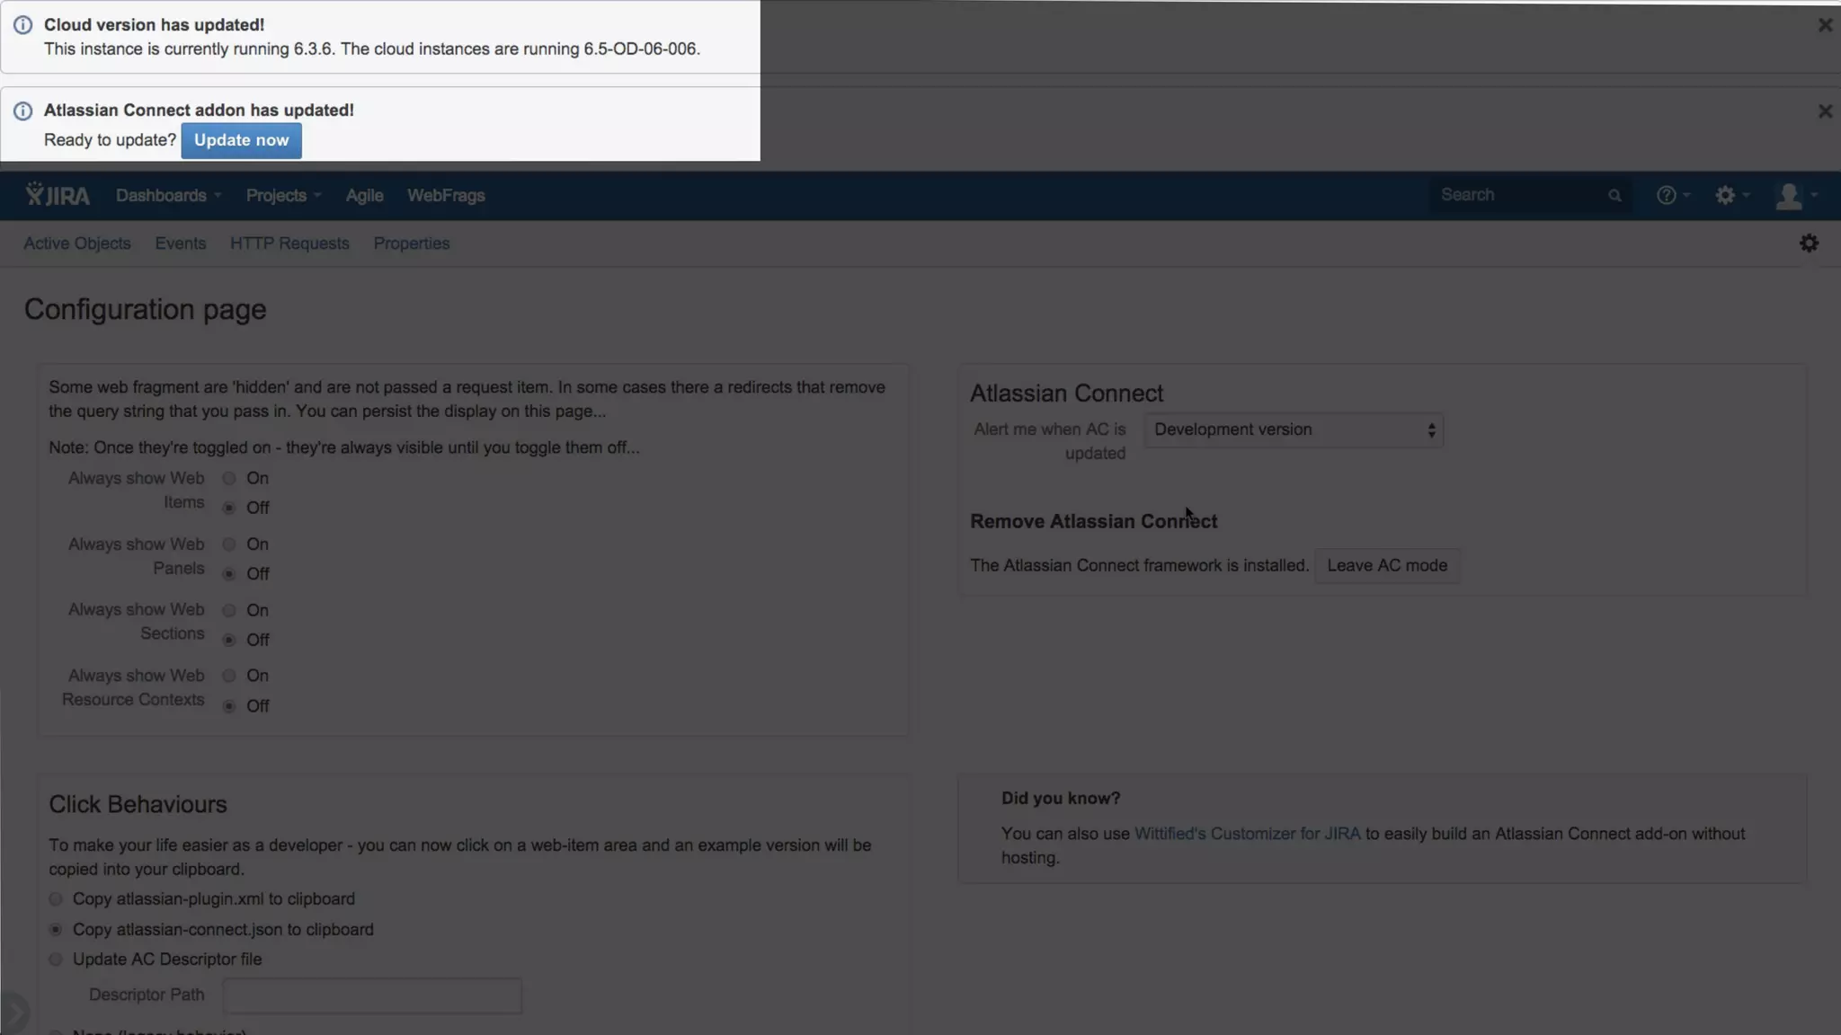Viewport: 1841px width, 1035px height.
Task: Click the Update now button
Action: pyautogui.click(x=241, y=140)
